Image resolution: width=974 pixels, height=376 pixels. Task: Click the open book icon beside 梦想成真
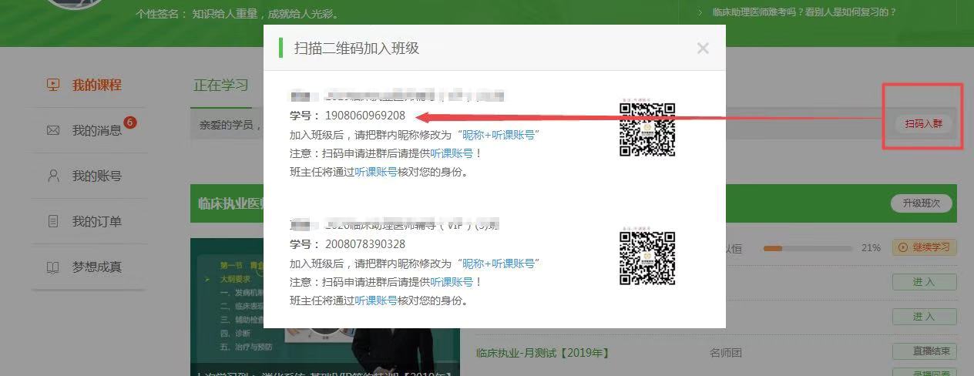click(53, 267)
